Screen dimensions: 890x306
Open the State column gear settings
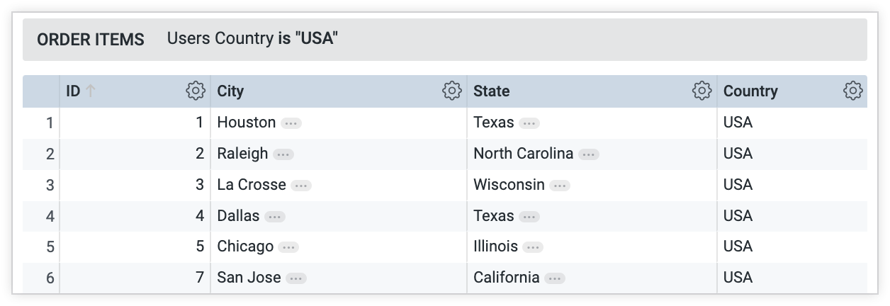click(x=702, y=91)
